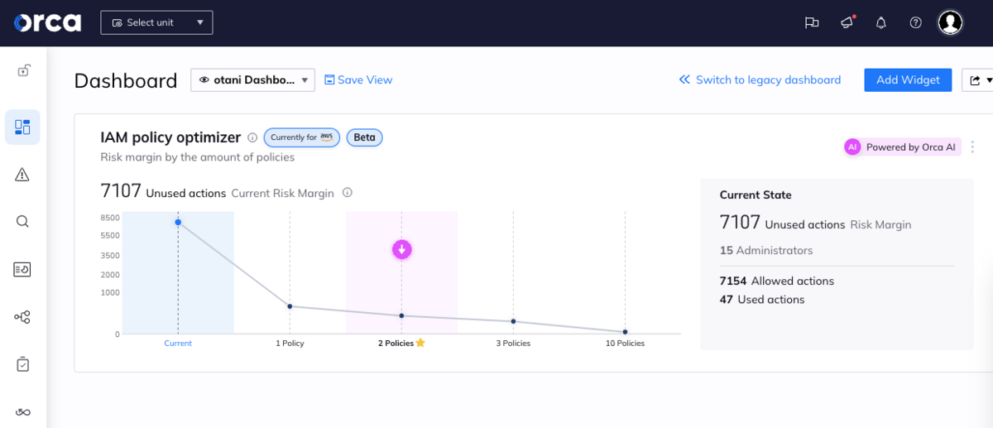Select the 1 Policy axis label

click(x=290, y=343)
